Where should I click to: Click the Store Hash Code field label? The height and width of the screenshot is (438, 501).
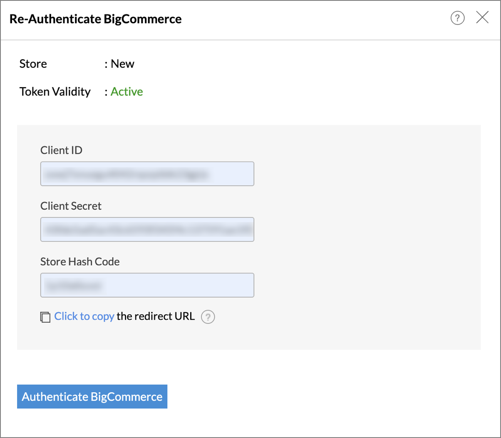pyautogui.click(x=80, y=262)
